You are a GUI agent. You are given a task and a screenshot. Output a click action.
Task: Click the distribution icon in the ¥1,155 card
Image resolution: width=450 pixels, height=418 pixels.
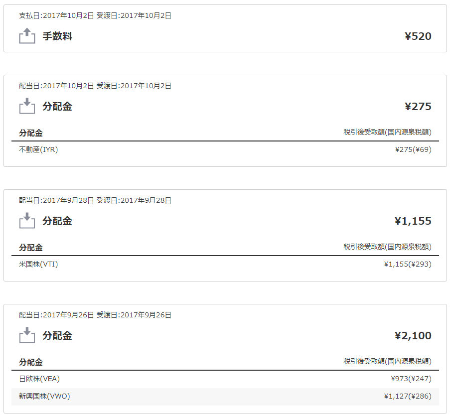coord(27,221)
